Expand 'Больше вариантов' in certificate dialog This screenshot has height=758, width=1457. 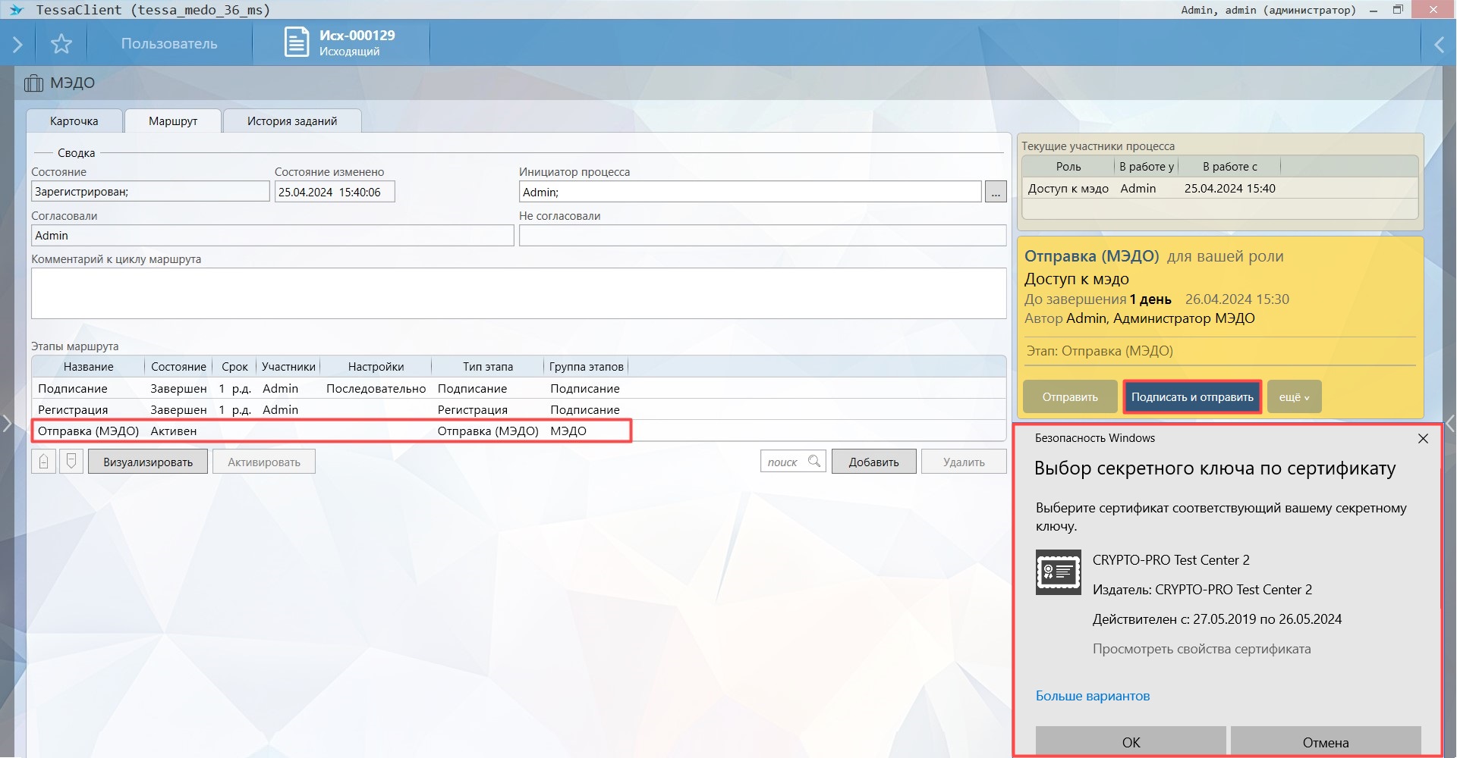click(x=1092, y=696)
